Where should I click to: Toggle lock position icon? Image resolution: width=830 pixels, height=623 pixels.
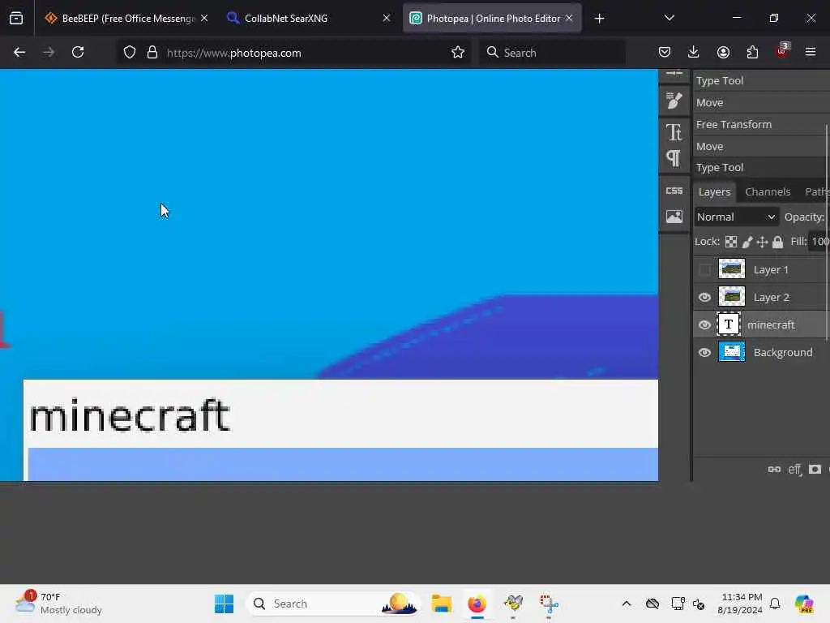(x=762, y=242)
